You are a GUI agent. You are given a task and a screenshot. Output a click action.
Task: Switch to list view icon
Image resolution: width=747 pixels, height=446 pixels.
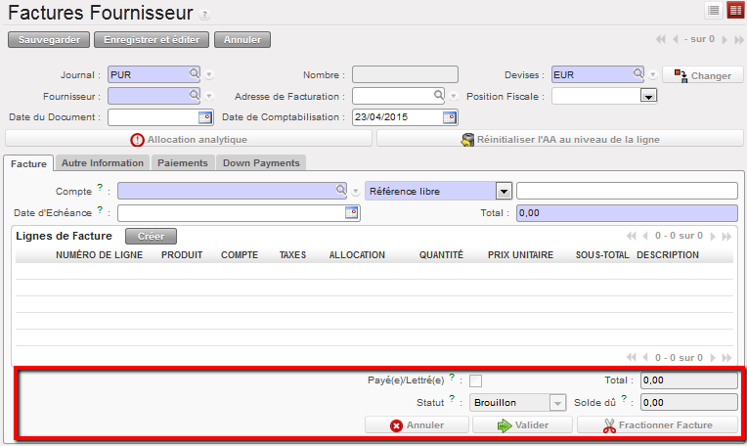(714, 10)
